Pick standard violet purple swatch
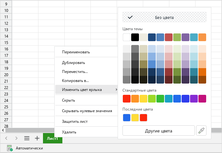The image size is (222, 153). [x=194, y=99]
